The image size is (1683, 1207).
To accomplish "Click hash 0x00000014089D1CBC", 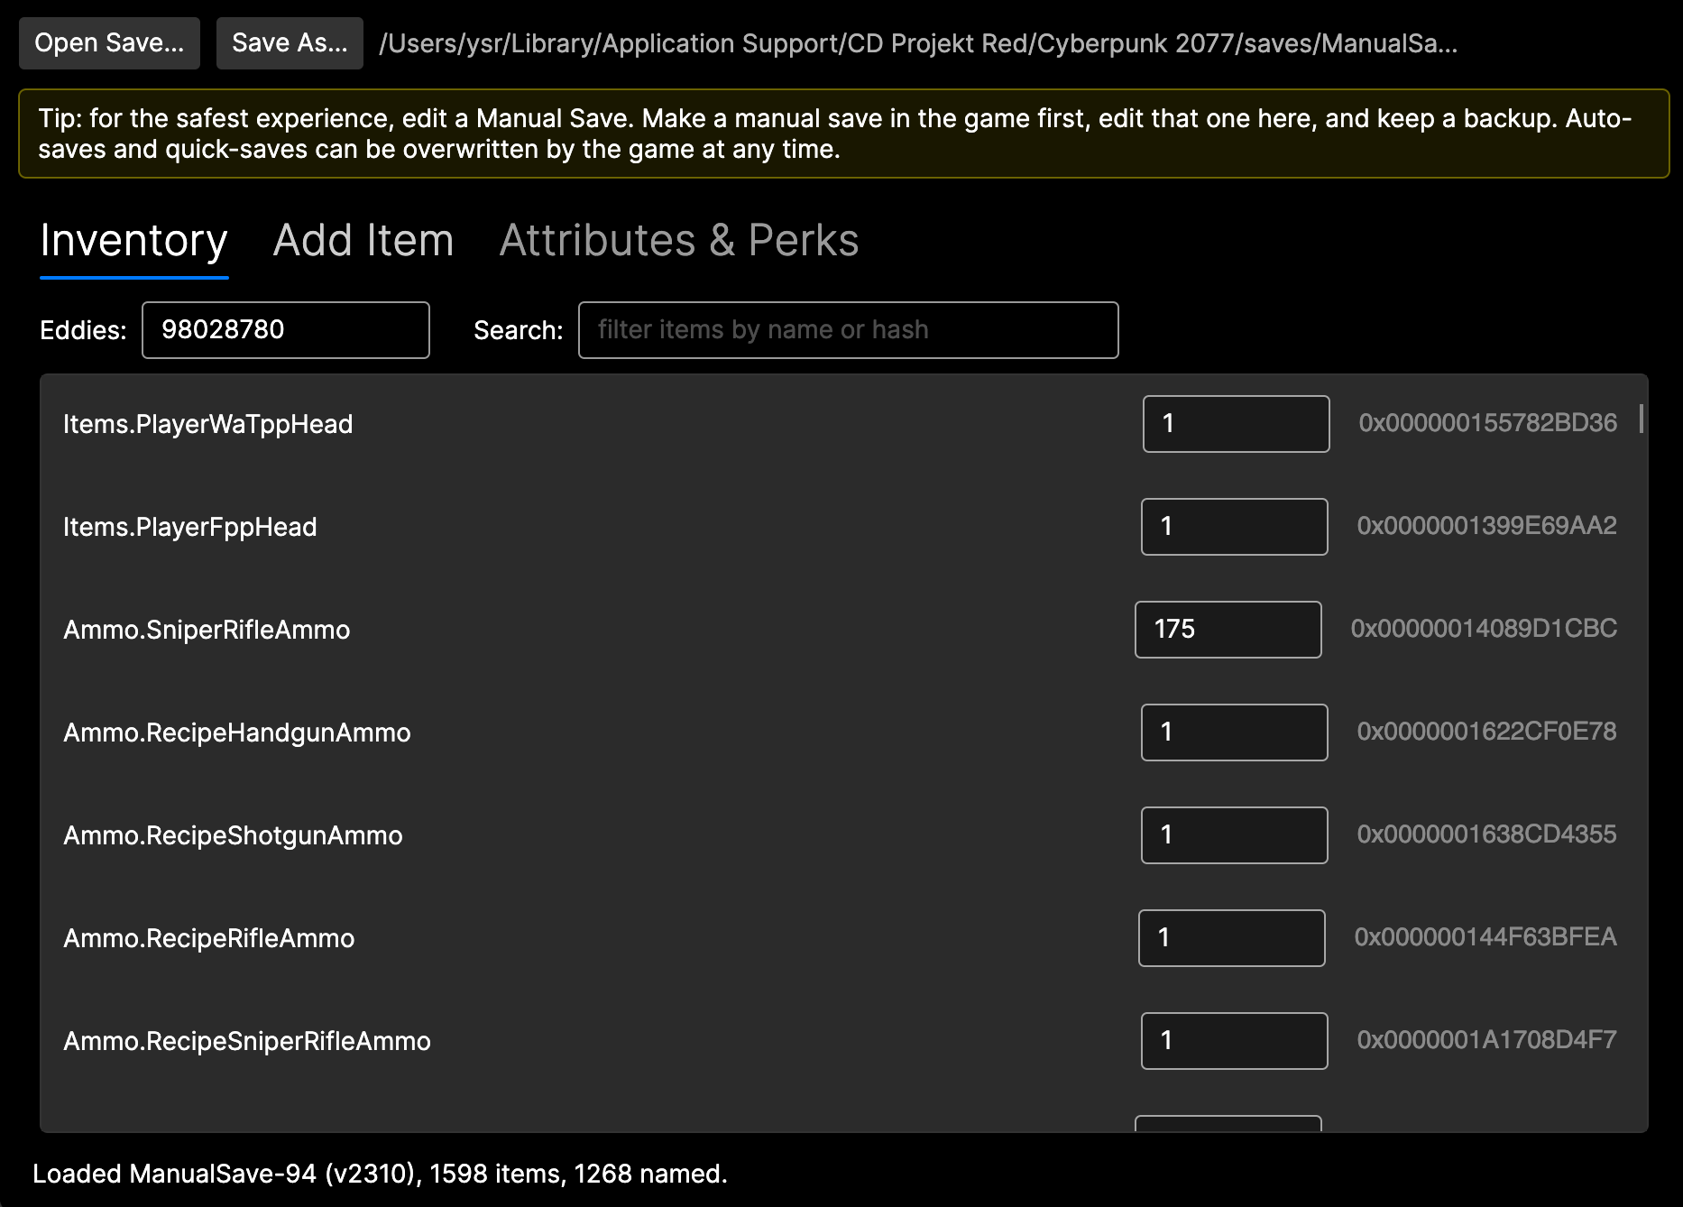I will (x=1485, y=629).
